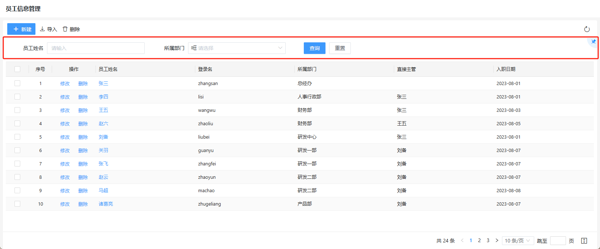Switch to page 2 in pagination
The width and height of the screenshot is (600, 249).
tap(479, 240)
